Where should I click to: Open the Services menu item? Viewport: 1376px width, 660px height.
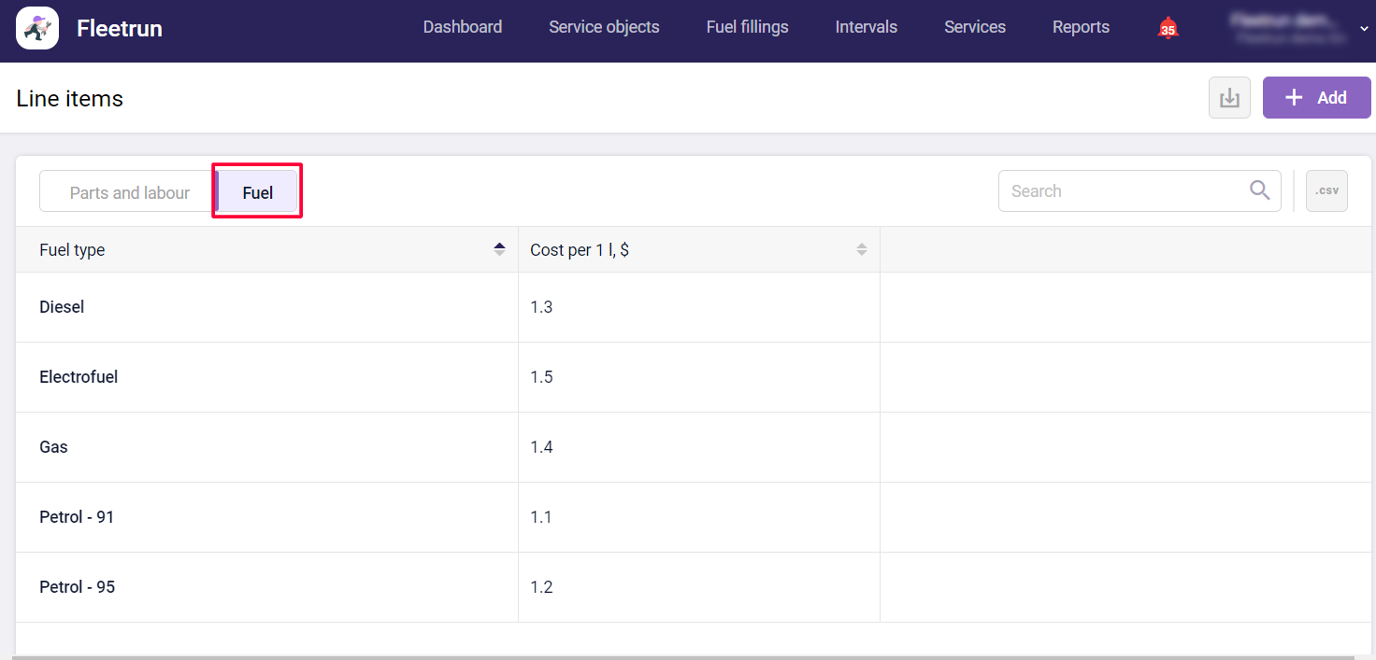(974, 27)
